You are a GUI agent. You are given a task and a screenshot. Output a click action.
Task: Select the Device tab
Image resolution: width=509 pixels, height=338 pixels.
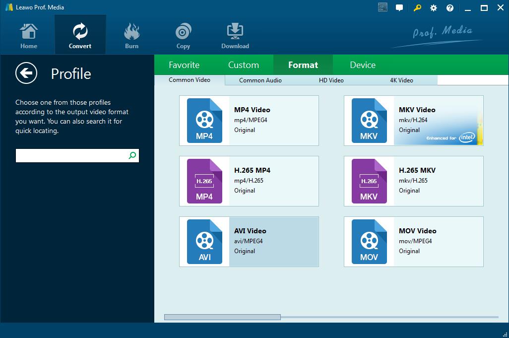coord(363,65)
